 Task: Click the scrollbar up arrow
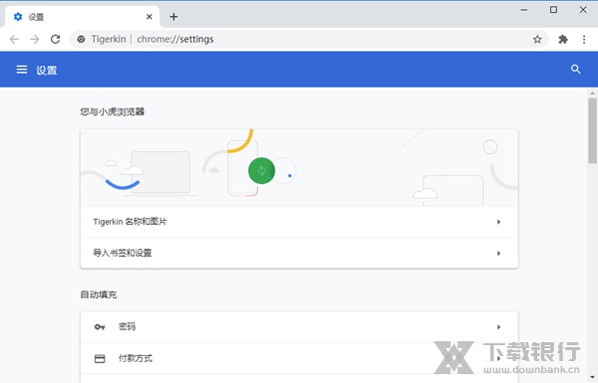(x=592, y=94)
